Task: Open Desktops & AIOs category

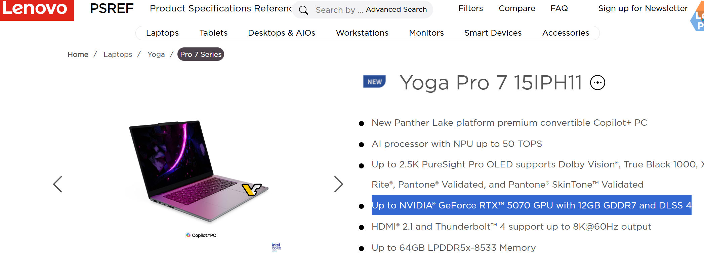Action: point(282,33)
